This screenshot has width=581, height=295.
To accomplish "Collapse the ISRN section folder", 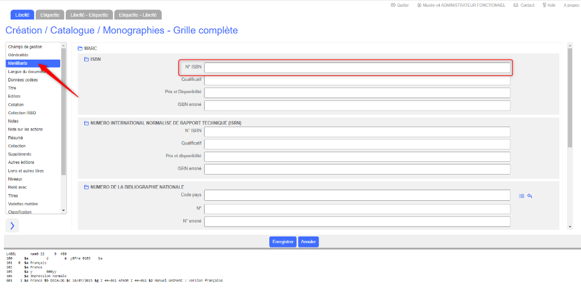I will tap(86, 123).
